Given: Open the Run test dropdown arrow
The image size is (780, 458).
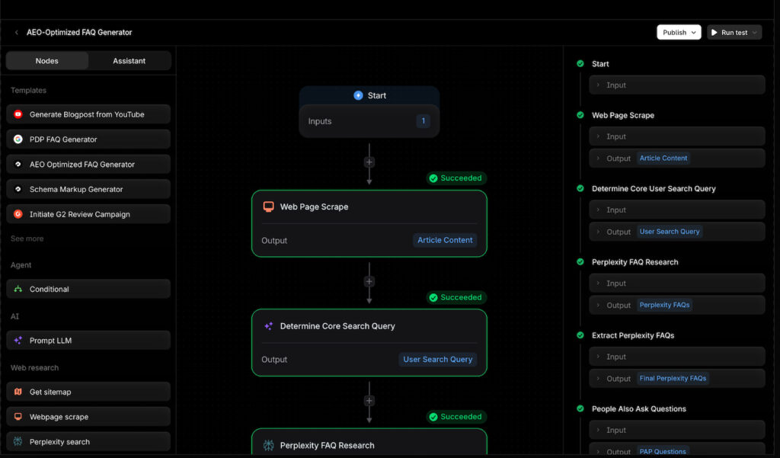Looking at the screenshot, I should (x=755, y=32).
